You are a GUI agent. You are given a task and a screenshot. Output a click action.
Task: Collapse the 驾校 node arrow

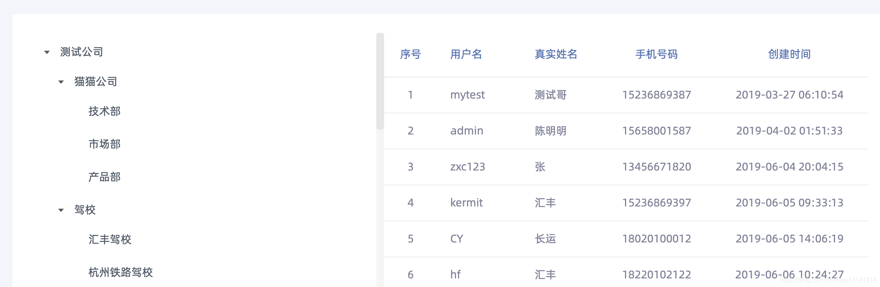click(x=61, y=210)
